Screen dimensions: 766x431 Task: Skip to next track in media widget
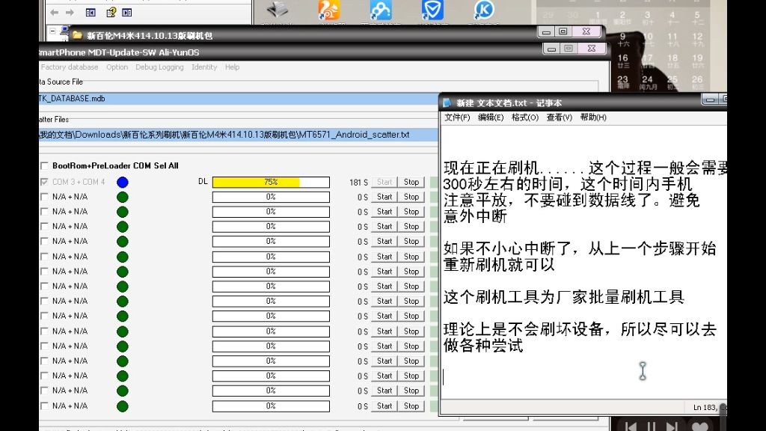[x=672, y=426]
